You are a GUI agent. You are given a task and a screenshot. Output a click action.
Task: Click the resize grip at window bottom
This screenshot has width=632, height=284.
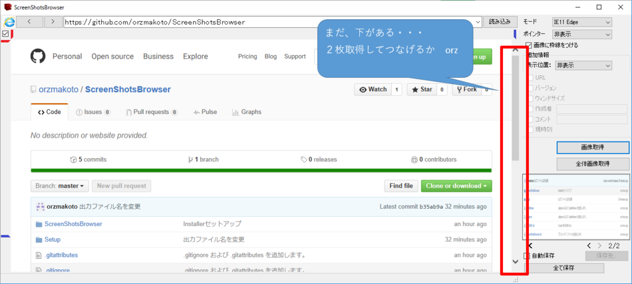pyautogui.click(x=515, y=280)
